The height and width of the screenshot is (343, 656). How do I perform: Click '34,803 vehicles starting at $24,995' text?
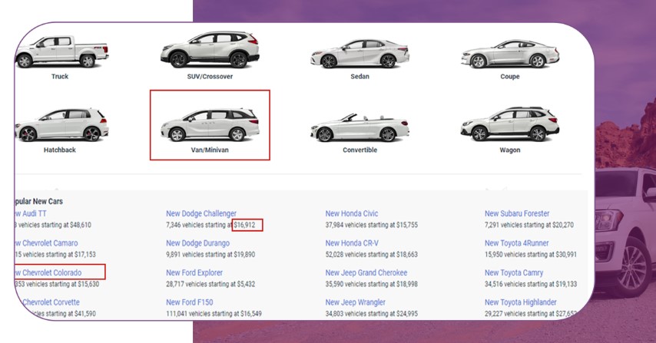[372, 314]
